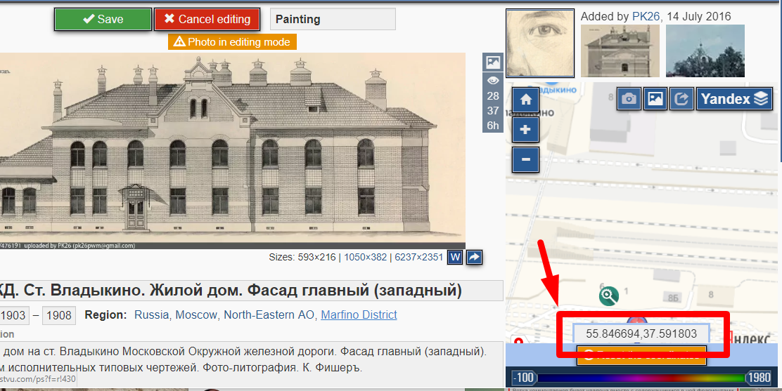The image size is (782, 391).
Task: Click the image icon beside the photo
Action: pos(493,62)
